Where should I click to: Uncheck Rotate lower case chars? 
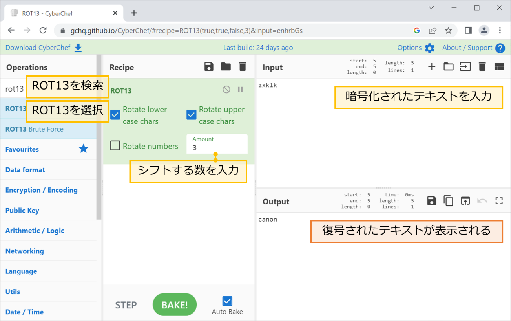click(115, 115)
